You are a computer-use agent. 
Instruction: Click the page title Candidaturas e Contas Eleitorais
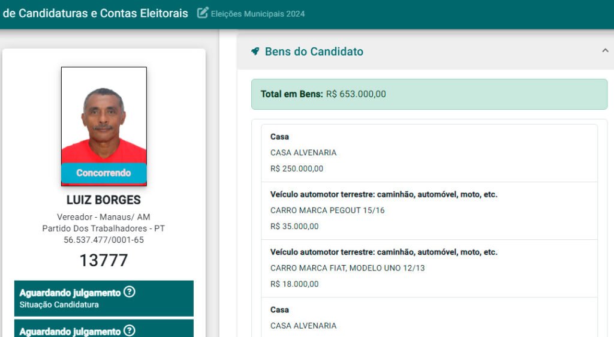96,13
